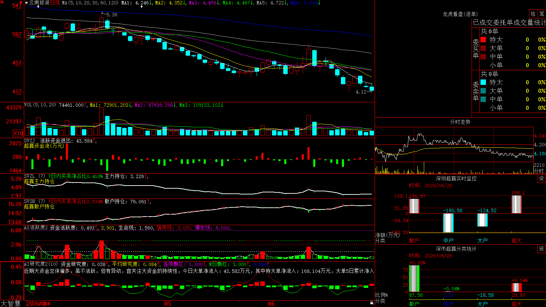
Task: Click the 4.12 low price annotation
Action: click(x=361, y=92)
